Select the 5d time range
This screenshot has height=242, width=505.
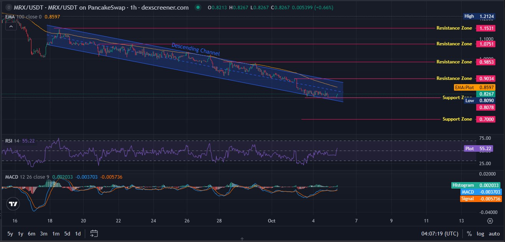(67, 233)
